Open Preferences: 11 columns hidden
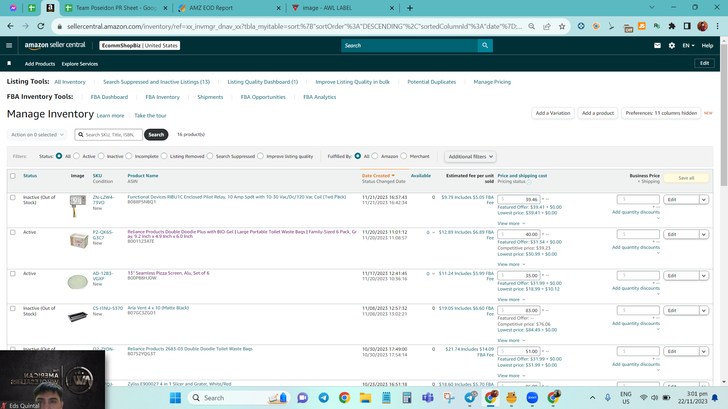Screen dimensions: 728x409 coord(661,113)
